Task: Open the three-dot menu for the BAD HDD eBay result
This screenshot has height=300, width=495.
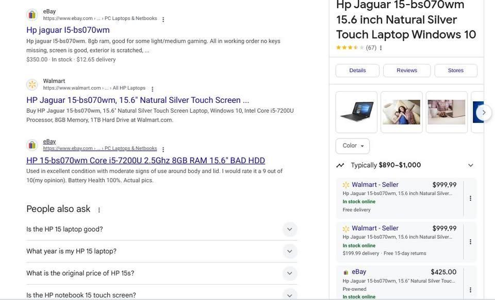Action: click(163, 149)
